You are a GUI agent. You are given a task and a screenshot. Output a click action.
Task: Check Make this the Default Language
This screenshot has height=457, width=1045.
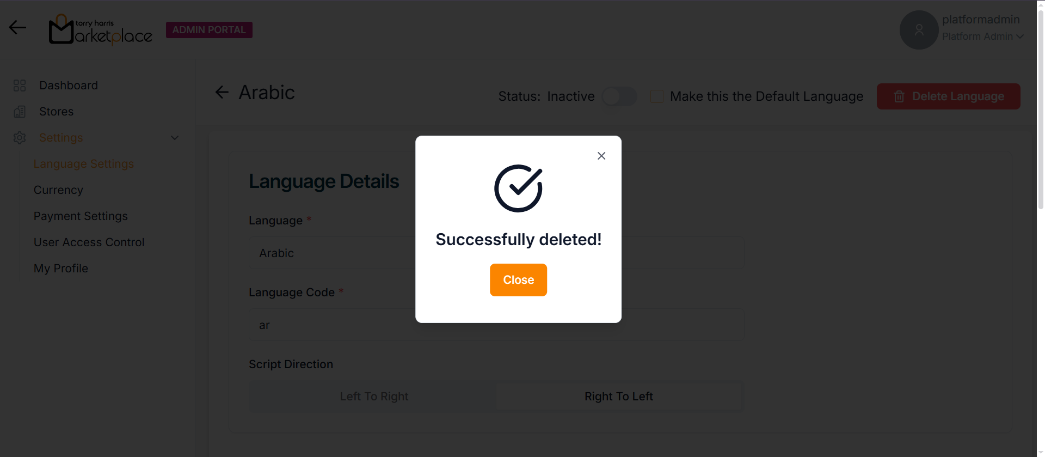coord(657,96)
